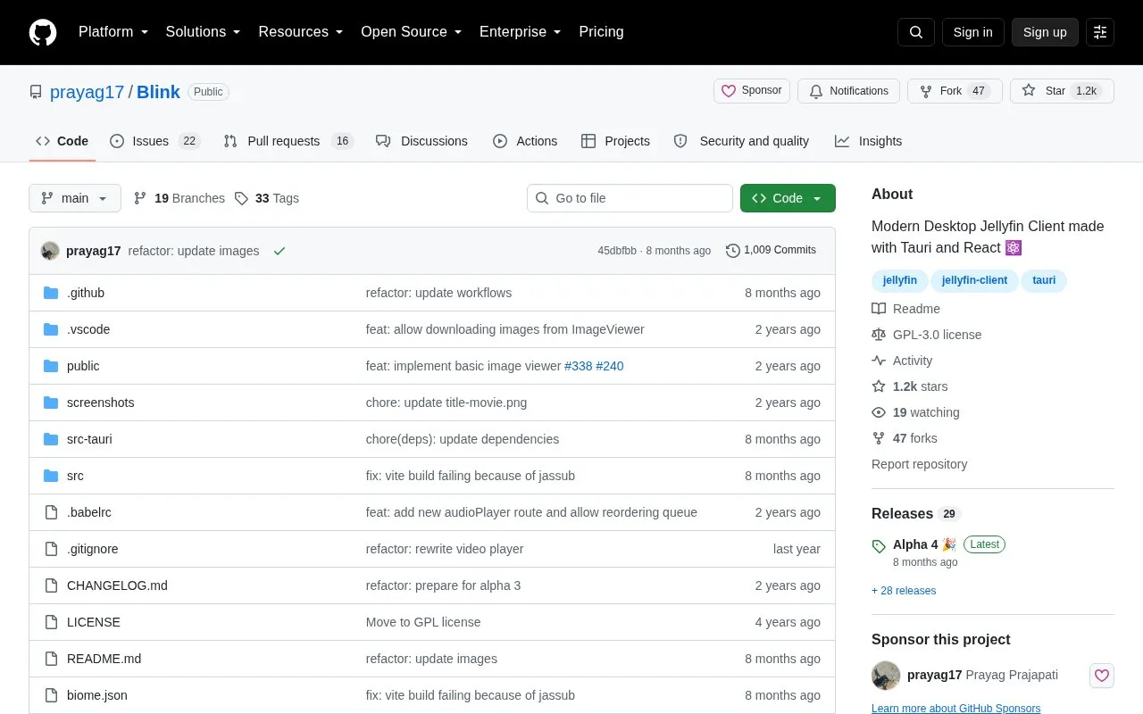Click the Sponsor button at top
The height and width of the screenshot is (714, 1143).
pos(752,91)
